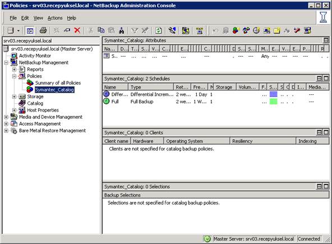
Task: Click the Manual Backup icon with blue ball and wrench
Action: click(x=172, y=30)
